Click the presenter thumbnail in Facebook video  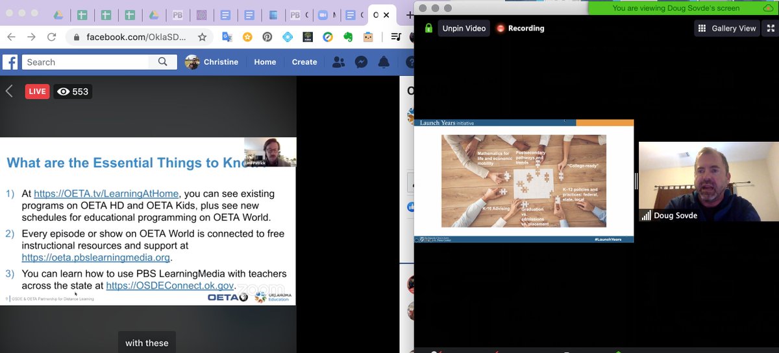click(270, 152)
